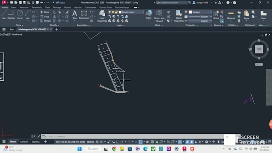Viewport: 272px width, 153px height.
Task: Click the Share button
Action: [x=60, y=3]
